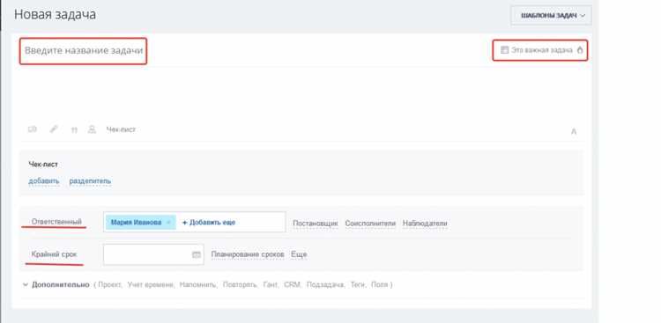
Task: Click the paperclip attach file icon
Action: pyautogui.click(x=54, y=129)
